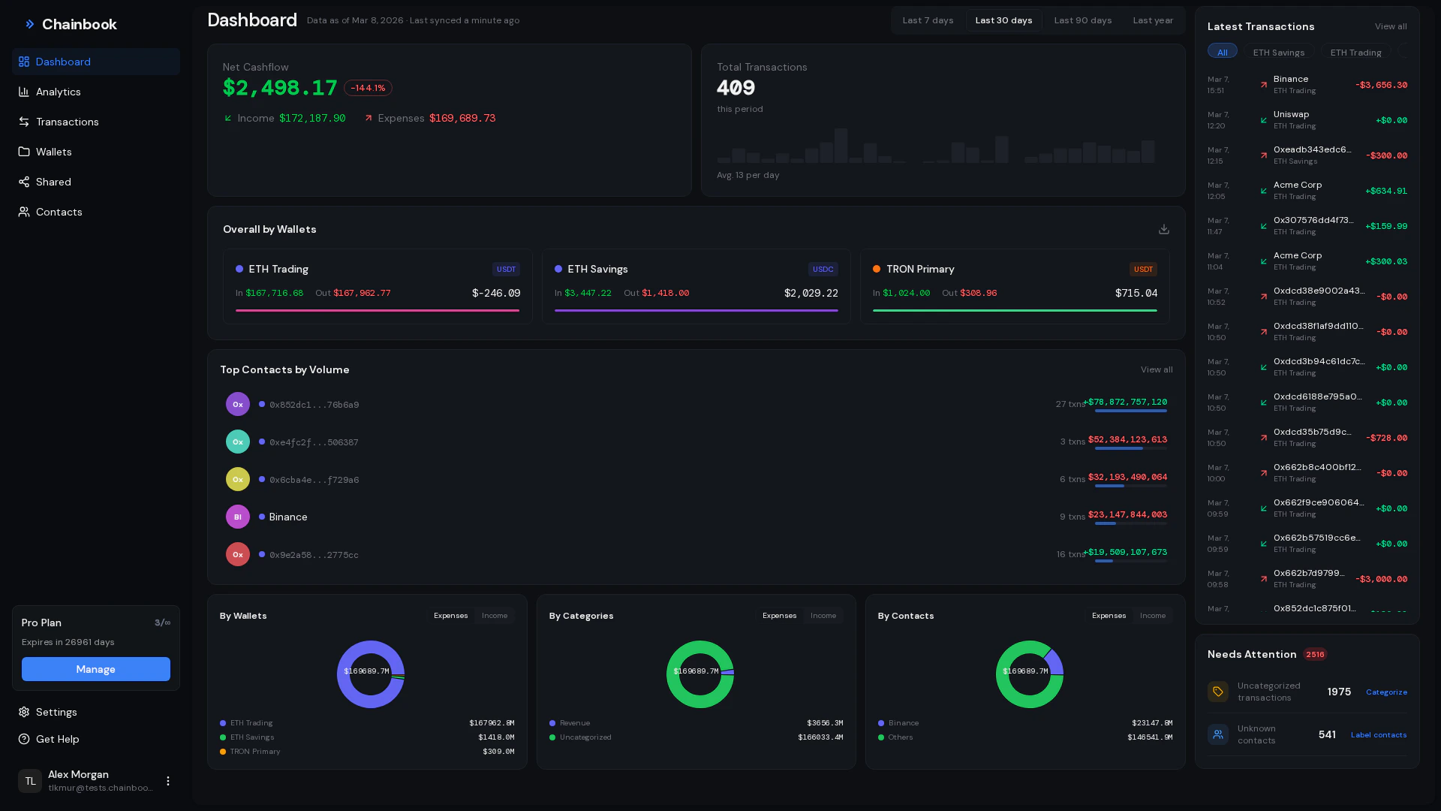Click Manage under the Pro Plan
This screenshot has width=1441, height=811.
click(95, 669)
